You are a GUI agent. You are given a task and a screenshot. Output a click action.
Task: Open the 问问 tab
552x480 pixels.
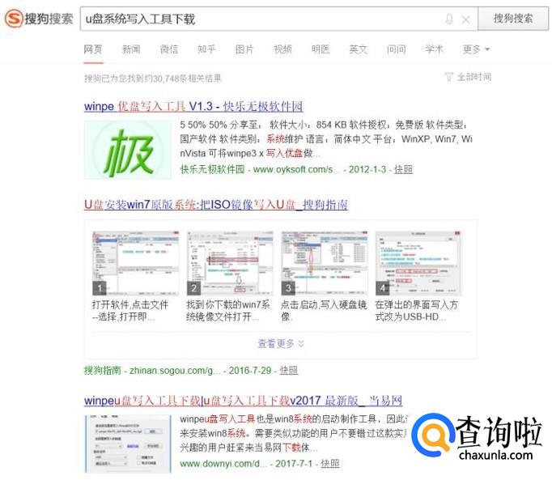[x=397, y=49]
